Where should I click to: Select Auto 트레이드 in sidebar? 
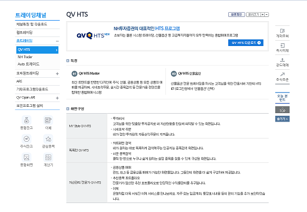[29, 64]
